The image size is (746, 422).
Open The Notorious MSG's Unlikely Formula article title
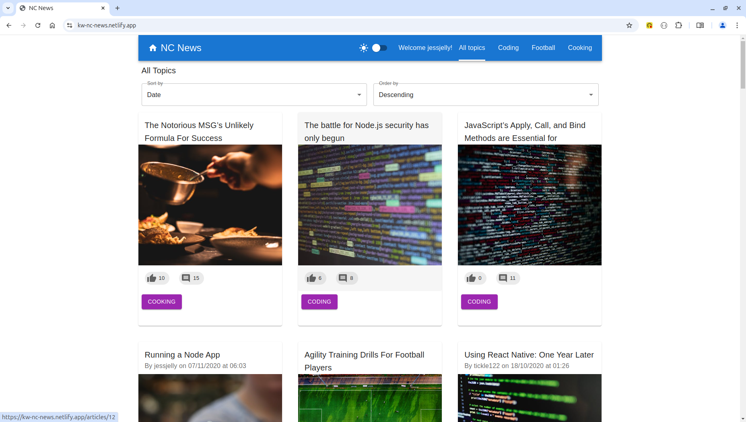[199, 132]
